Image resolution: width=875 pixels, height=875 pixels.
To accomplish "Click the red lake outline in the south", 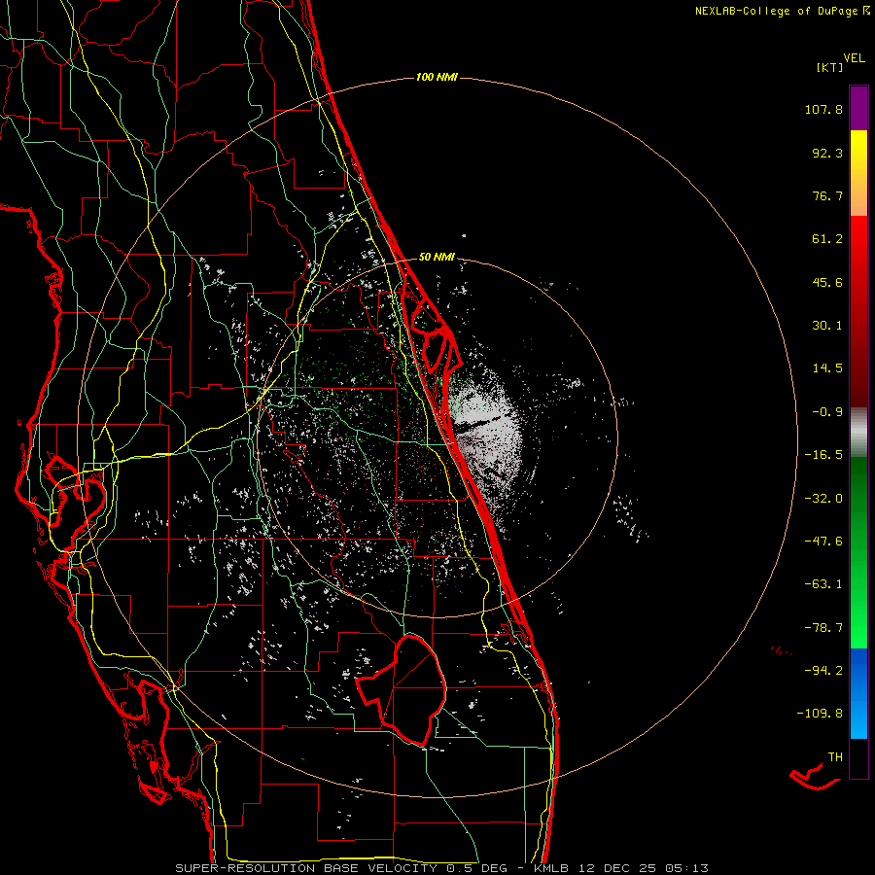I will pyautogui.click(x=402, y=689).
